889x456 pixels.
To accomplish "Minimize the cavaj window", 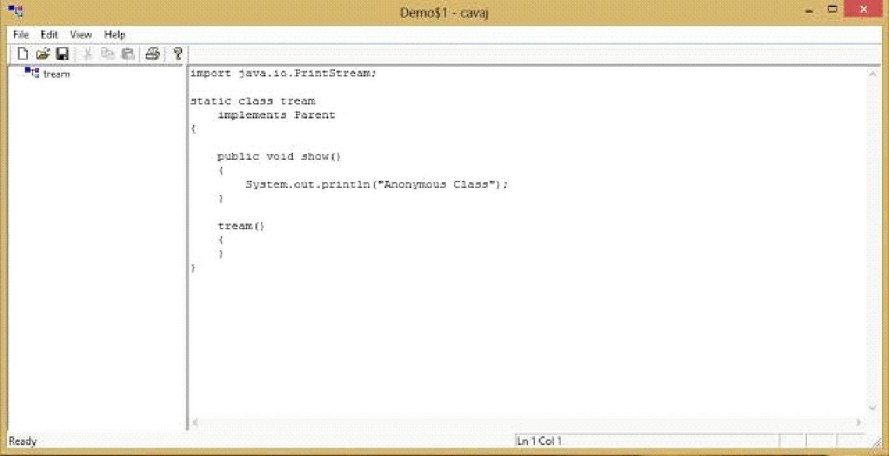I will pyautogui.click(x=809, y=11).
